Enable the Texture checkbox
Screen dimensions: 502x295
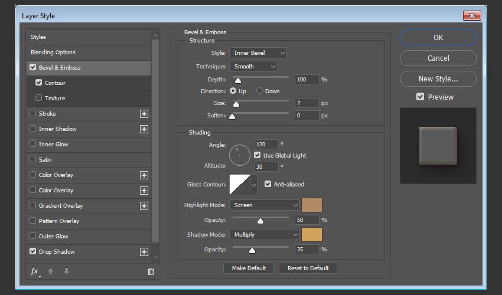point(39,99)
